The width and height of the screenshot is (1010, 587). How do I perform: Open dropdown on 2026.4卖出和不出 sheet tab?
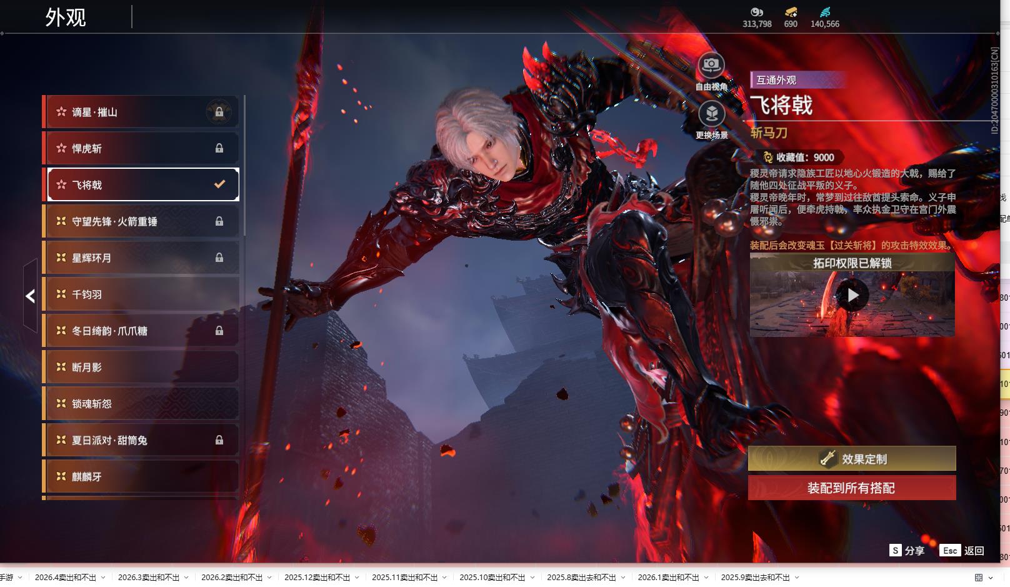pyautogui.click(x=103, y=578)
